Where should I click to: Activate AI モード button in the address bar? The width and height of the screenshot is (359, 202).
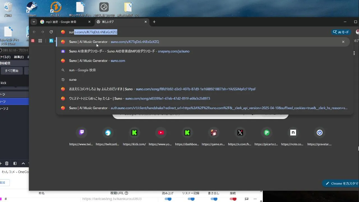click(341, 32)
